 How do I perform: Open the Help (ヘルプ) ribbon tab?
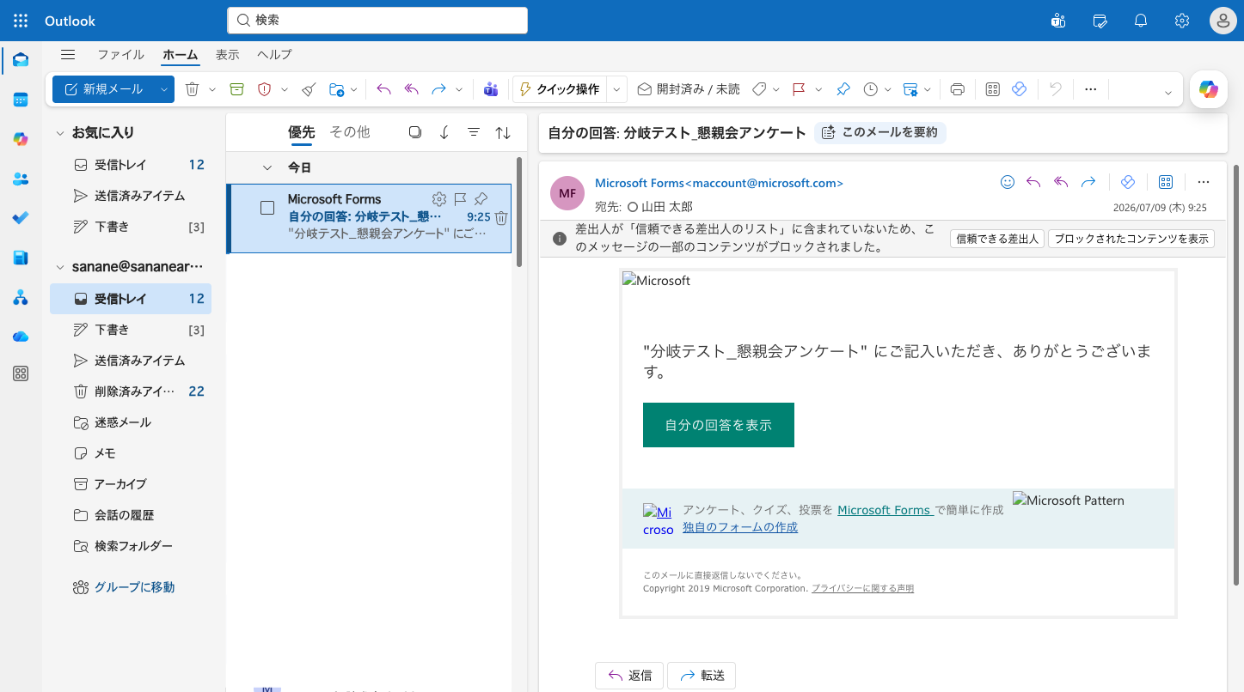[x=274, y=55]
